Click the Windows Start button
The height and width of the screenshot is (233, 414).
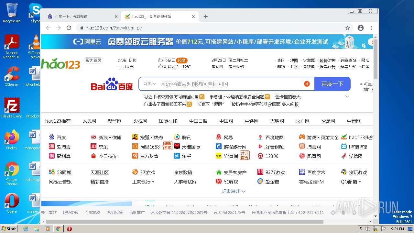coord(9,228)
